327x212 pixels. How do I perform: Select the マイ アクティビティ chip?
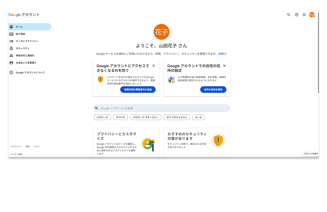177,117
